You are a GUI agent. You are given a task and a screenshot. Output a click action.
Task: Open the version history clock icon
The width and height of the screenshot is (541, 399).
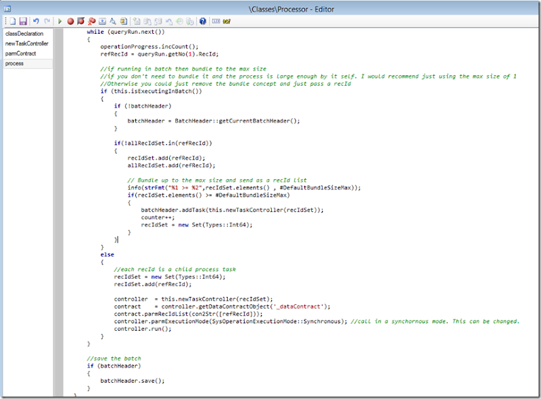(179, 22)
